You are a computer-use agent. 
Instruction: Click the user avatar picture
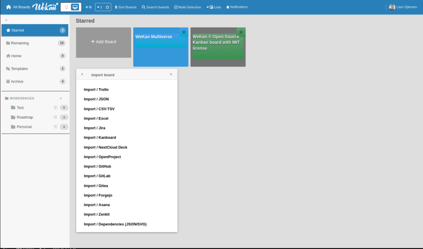click(392, 7)
